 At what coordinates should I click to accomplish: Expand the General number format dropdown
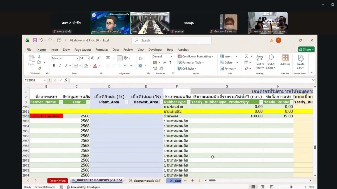(x=171, y=56)
